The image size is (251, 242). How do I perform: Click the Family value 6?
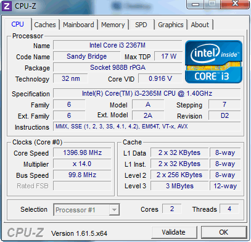coord(69,104)
